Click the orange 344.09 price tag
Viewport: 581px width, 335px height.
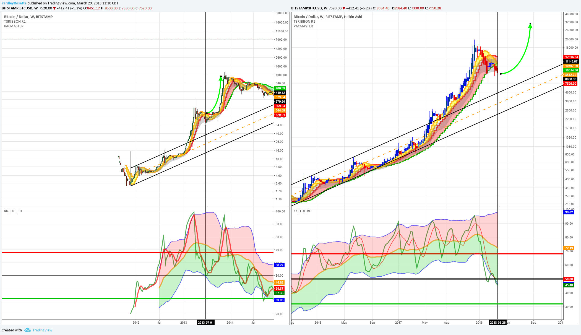(280, 110)
